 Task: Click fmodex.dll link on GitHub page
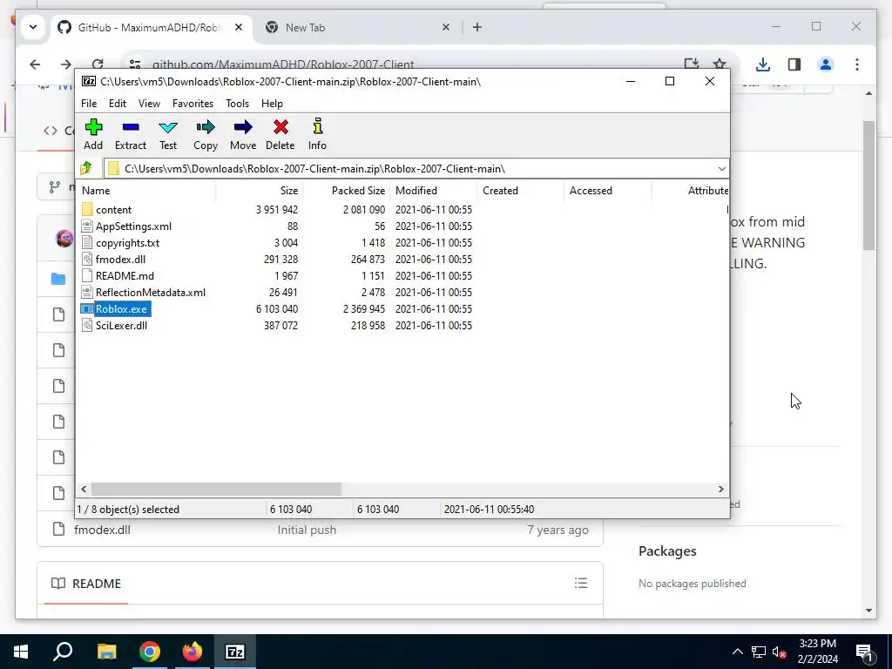[103, 530]
